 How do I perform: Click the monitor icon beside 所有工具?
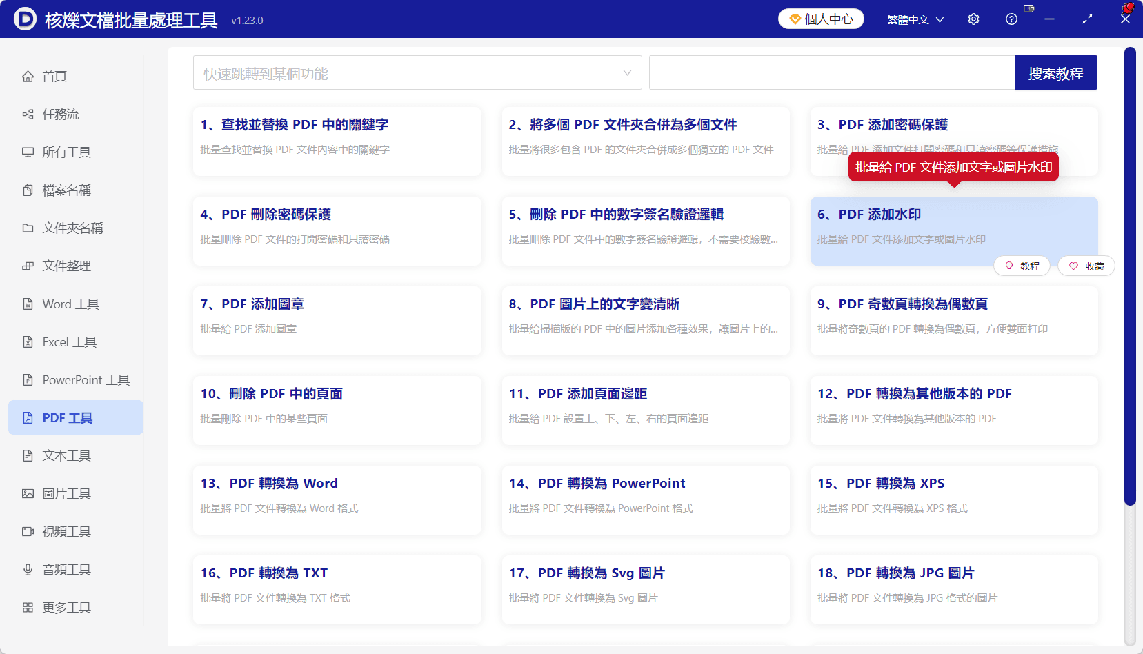coord(28,152)
